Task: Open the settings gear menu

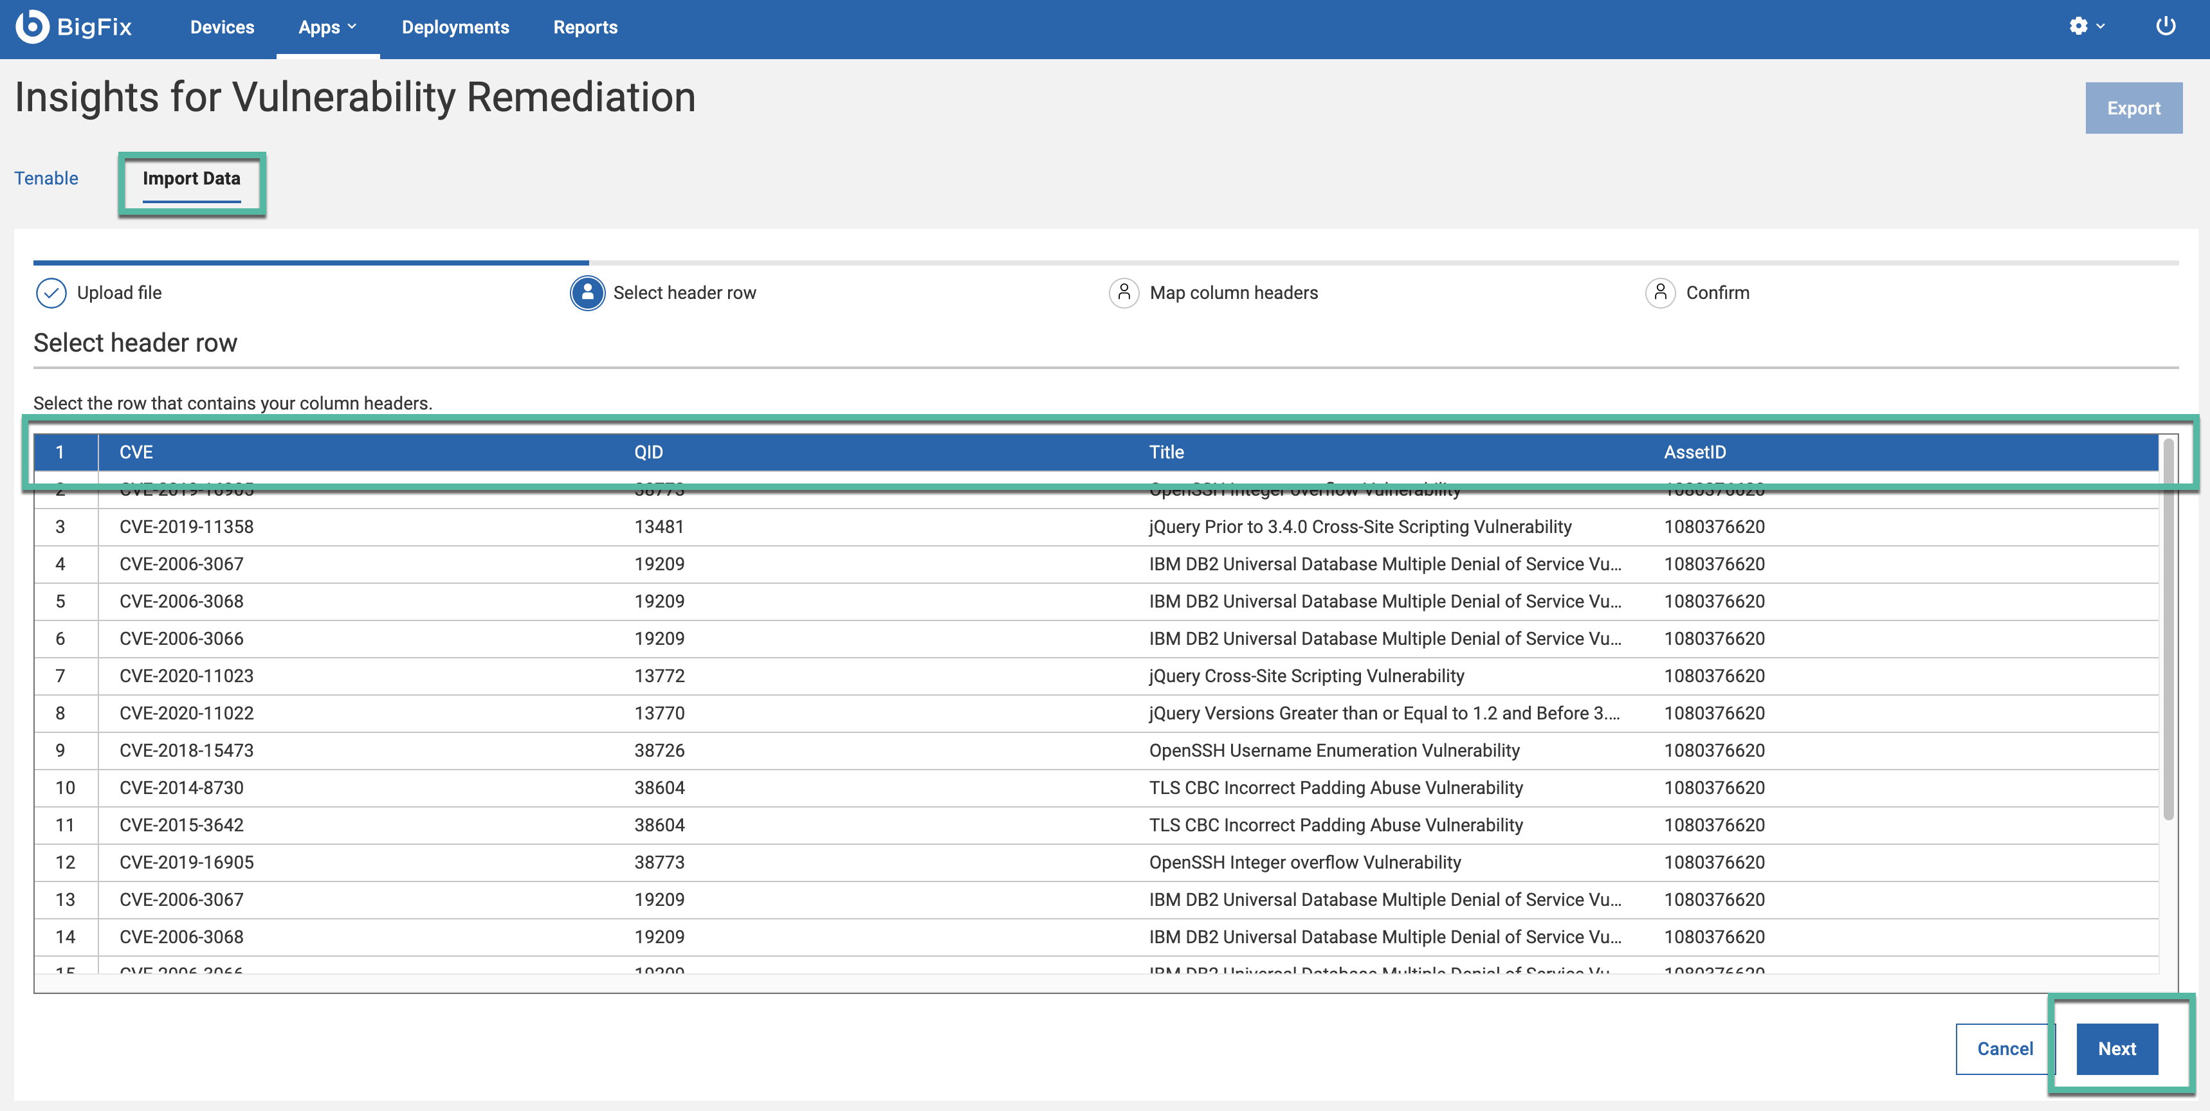Action: tap(2078, 26)
